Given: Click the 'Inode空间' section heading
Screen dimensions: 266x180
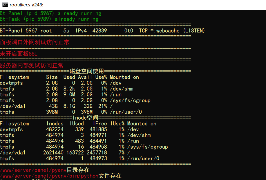Looking at the screenshot, I should 86,118.
